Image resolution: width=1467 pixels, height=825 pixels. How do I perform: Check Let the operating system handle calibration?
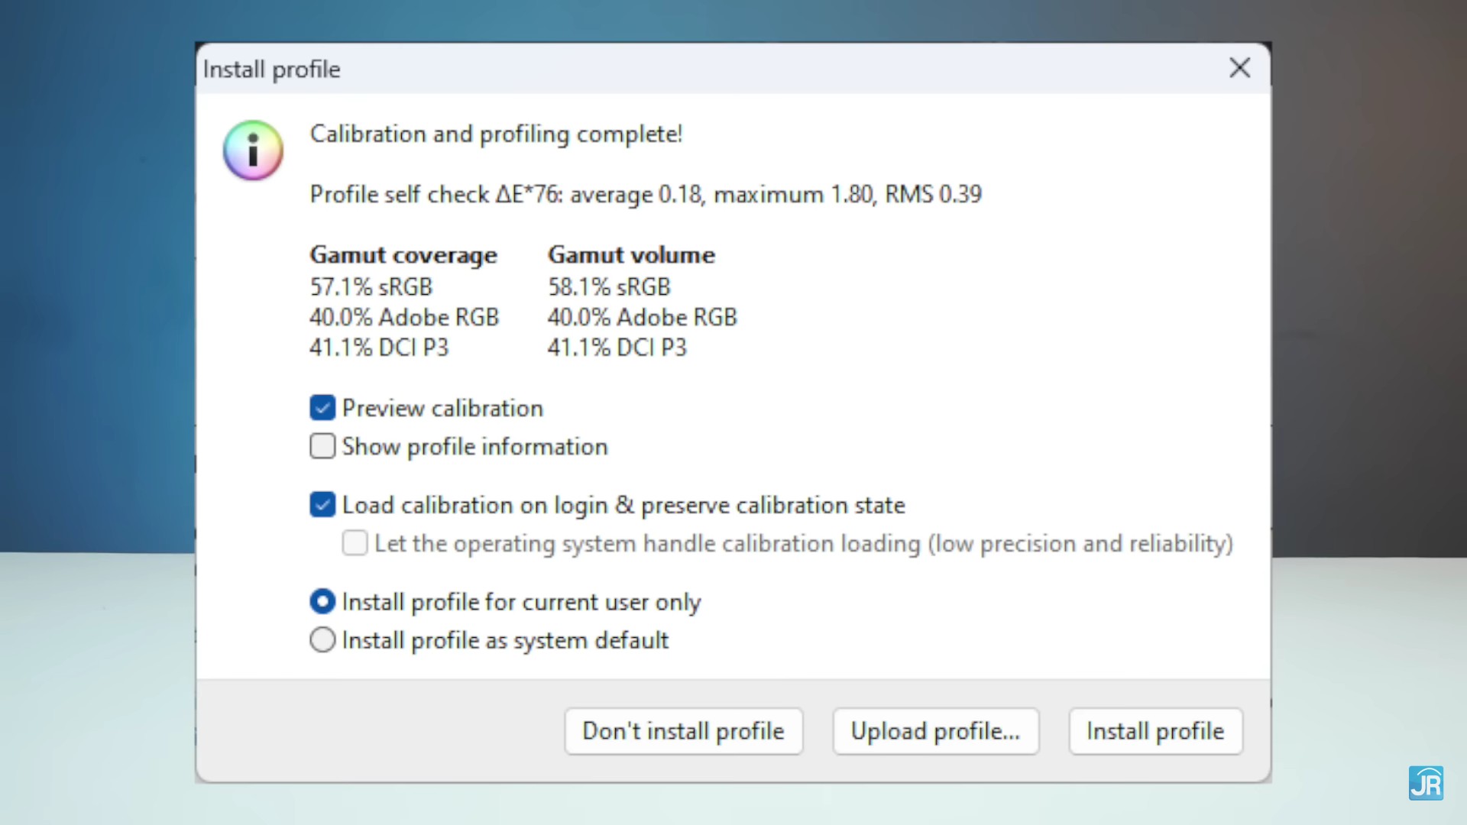(x=355, y=543)
